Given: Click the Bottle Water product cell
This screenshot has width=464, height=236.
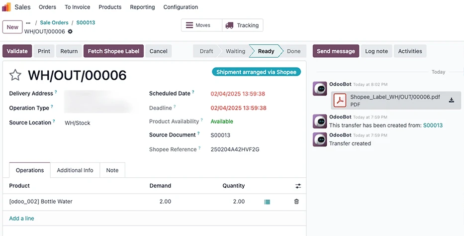Looking at the screenshot, I should pyautogui.click(x=41, y=201).
